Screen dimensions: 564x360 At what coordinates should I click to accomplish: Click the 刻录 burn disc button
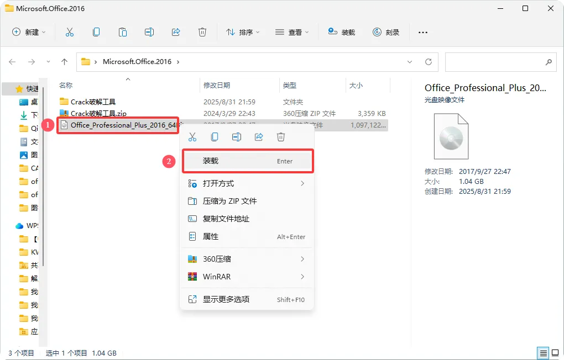coord(386,32)
